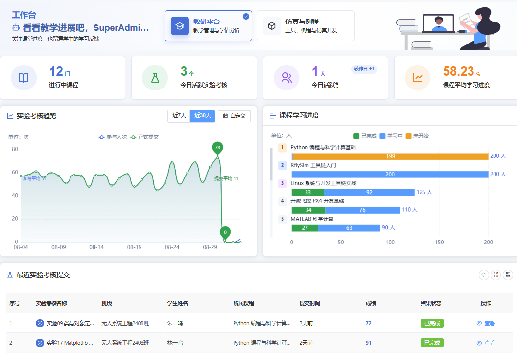Toggle the 参与人次 series in the chart legend

113,137
